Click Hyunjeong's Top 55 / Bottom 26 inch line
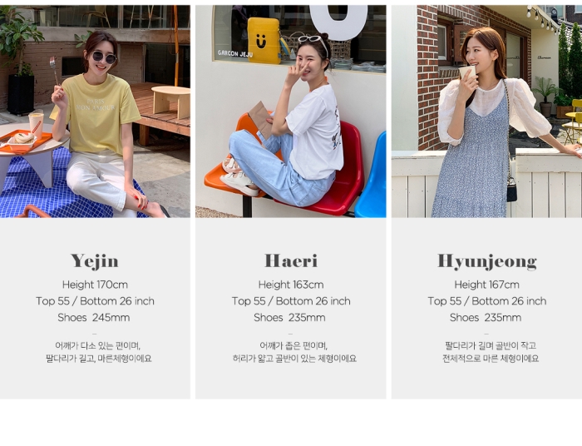Image resolution: width=582 pixels, height=446 pixels. (487, 301)
